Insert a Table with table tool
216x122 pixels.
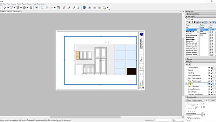58,8
